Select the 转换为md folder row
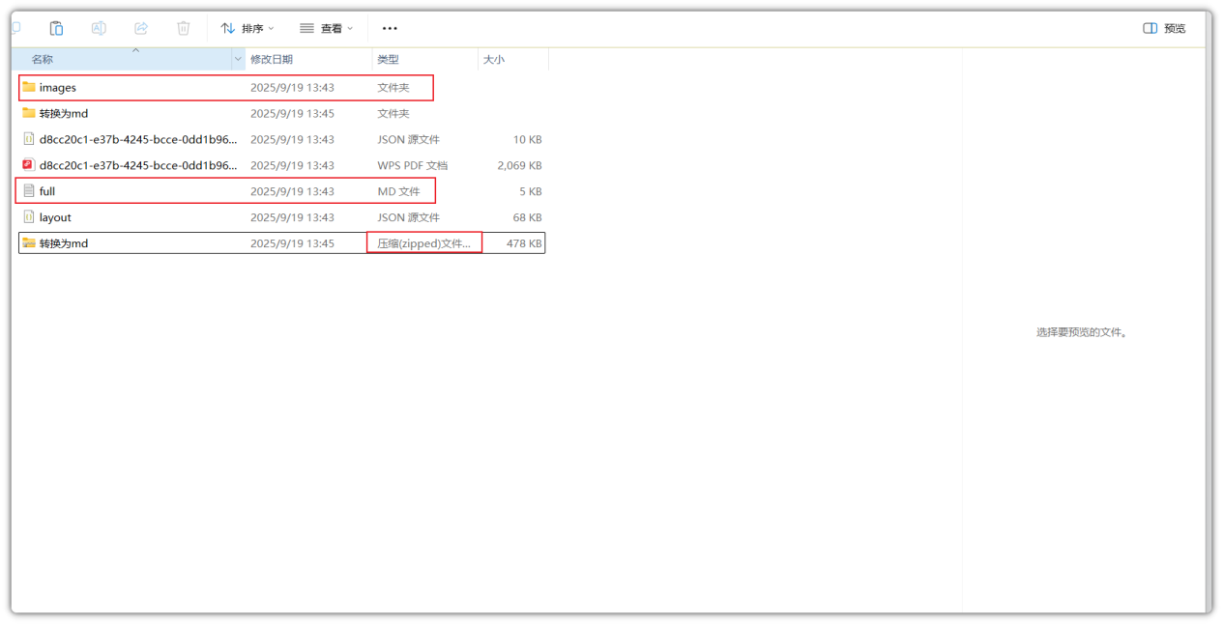The height and width of the screenshot is (624, 1223). [x=64, y=113]
